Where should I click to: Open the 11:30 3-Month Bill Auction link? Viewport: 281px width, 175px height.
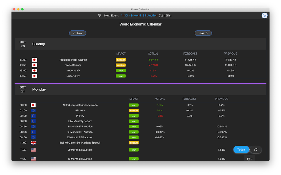tap(139, 15)
